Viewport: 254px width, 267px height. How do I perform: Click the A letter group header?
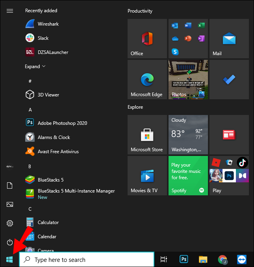coord(30,109)
